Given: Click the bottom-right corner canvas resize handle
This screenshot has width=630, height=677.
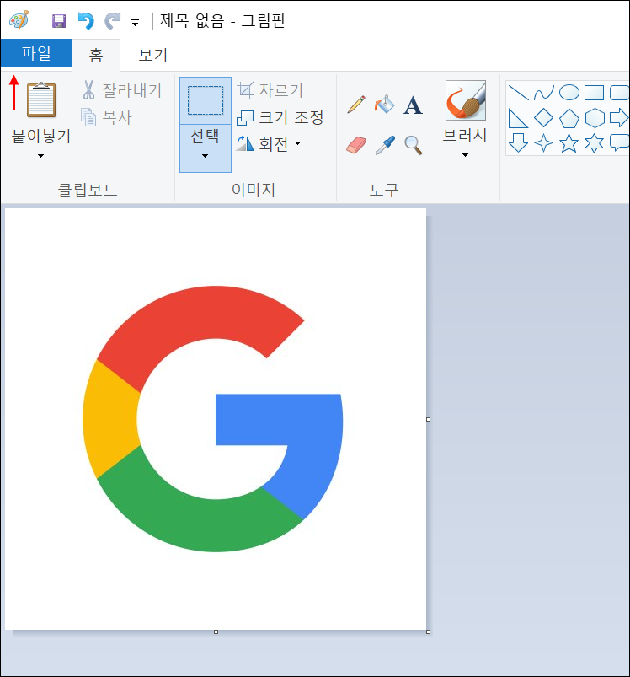Looking at the screenshot, I should (428, 631).
